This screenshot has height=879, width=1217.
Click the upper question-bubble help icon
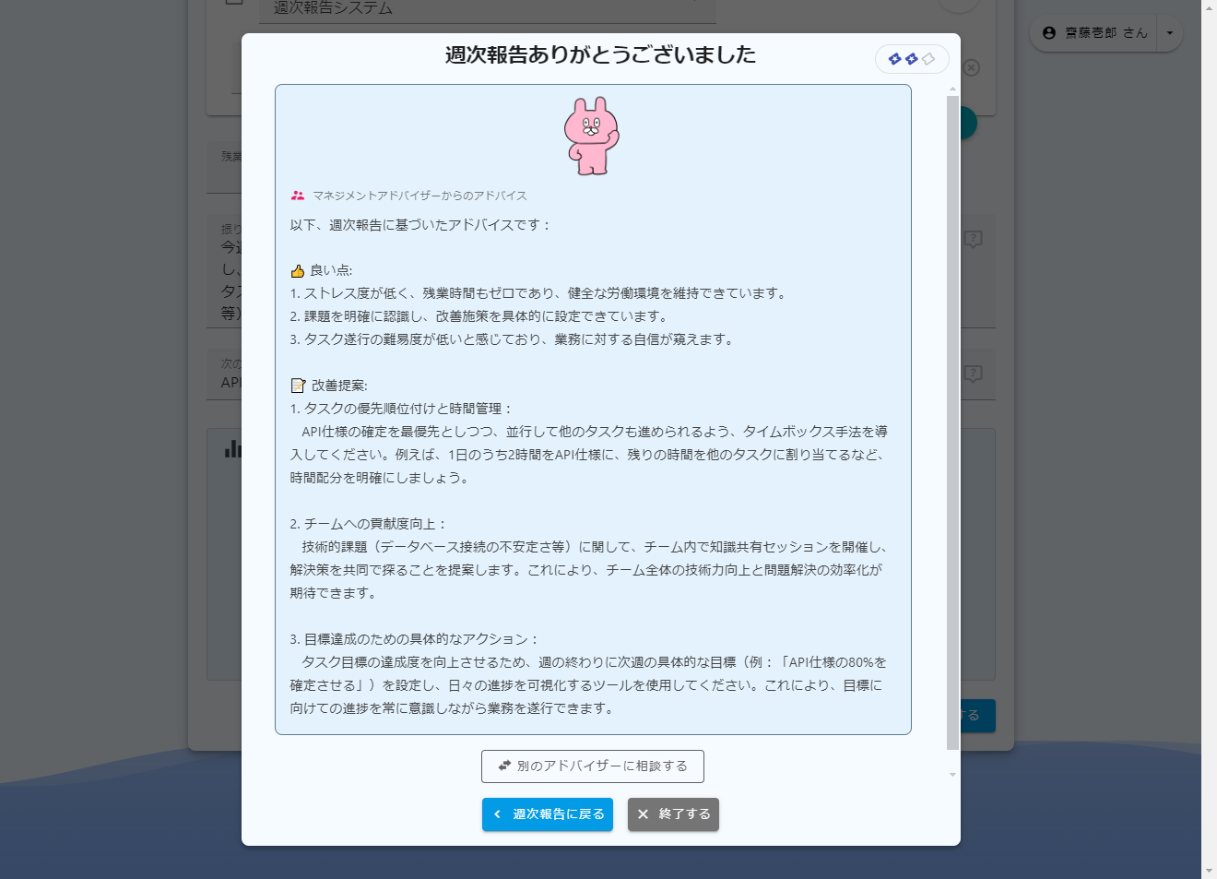974,240
